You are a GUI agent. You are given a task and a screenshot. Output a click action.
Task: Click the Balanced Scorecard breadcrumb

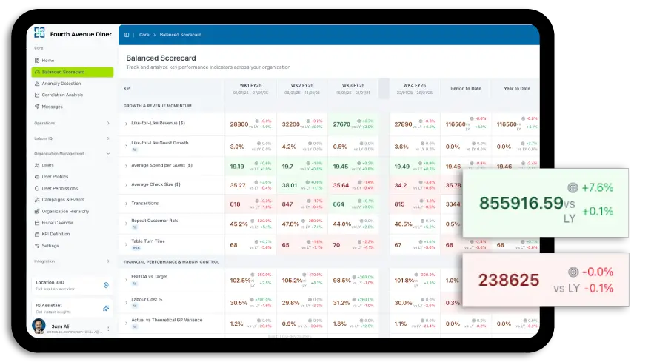[x=181, y=35]
